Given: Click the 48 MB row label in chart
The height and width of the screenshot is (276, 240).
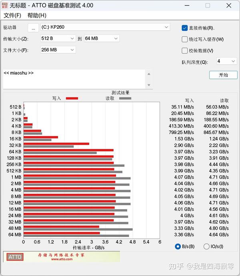Looking at the screenshot, I should coord(15,228).
